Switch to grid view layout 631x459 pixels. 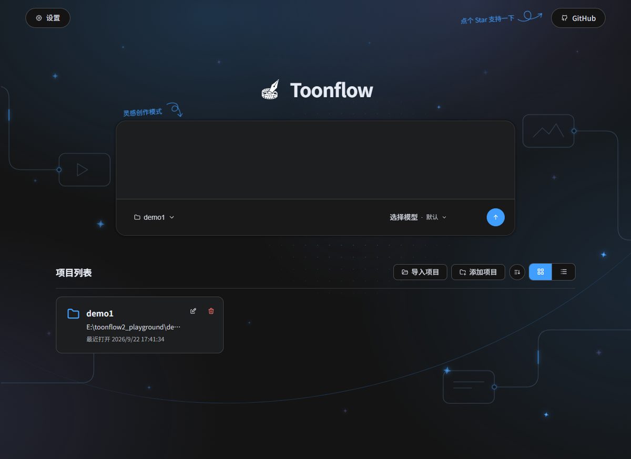(541, 272)
